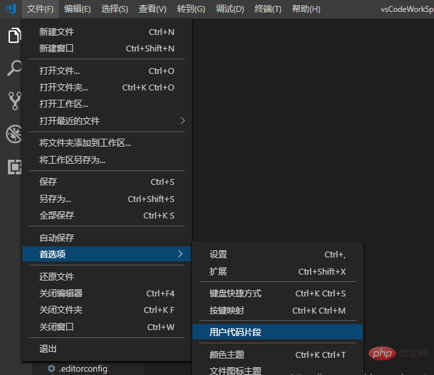
Task: Choose 将文件夹添加到工作区... entry
Action: pos(107,143)
